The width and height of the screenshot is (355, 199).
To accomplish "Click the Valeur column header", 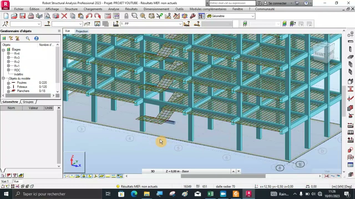I will pos(33,108).
